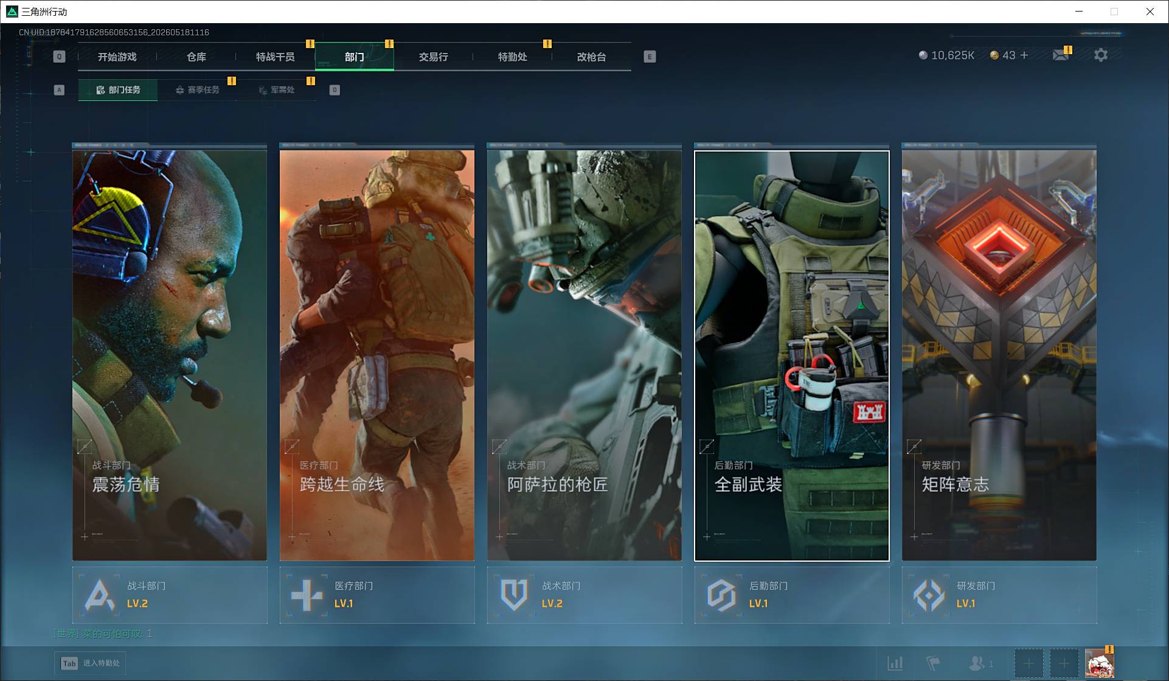
Task: Click the 医疗部门 cross icon
Action: (307, 595)
